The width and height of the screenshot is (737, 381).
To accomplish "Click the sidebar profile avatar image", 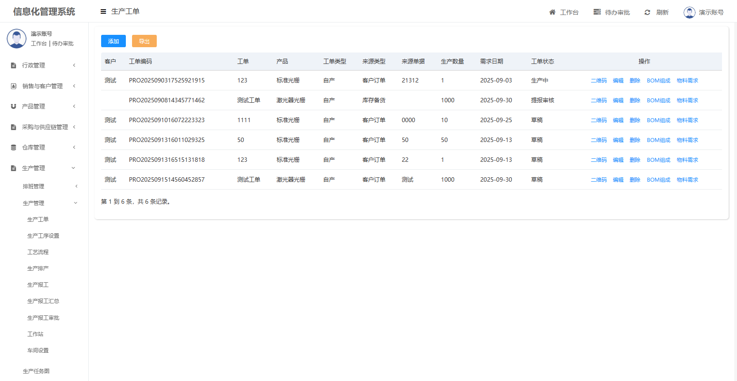I will point(17,39).
